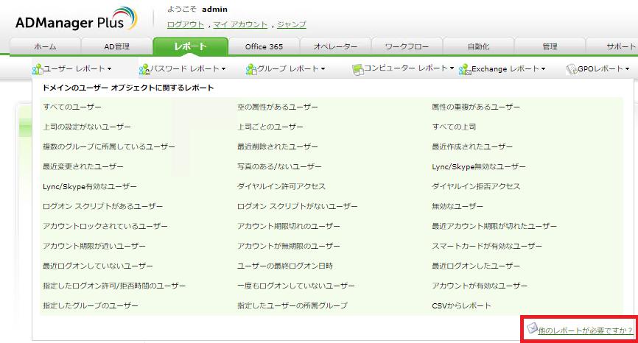Open the Office 365 tab
This screenshot has width=638, height=343.
click(264, 46)
